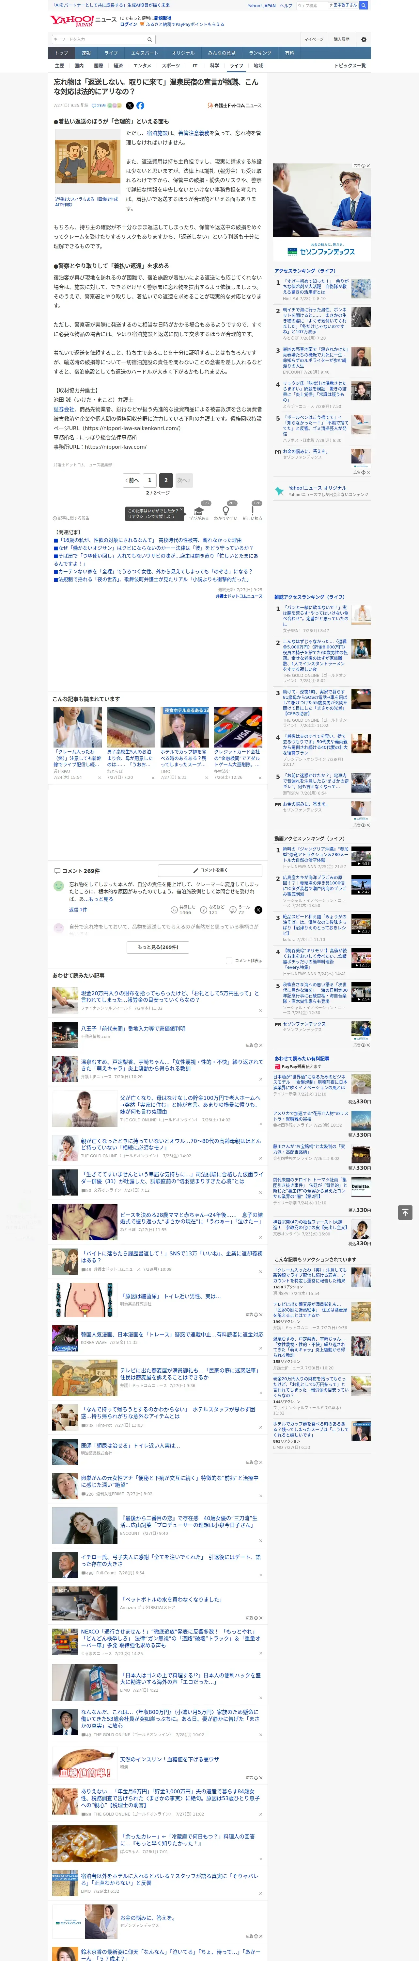Click the ログイン link
The height and width of the screenshot is (1961, 419).
[129, 25]
